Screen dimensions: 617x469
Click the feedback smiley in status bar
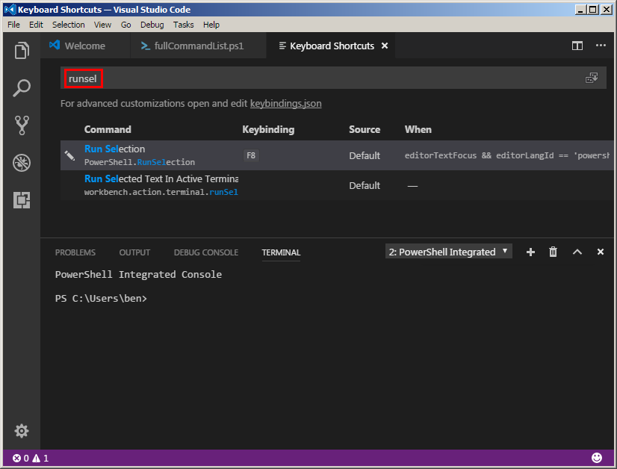coord(597,458)
